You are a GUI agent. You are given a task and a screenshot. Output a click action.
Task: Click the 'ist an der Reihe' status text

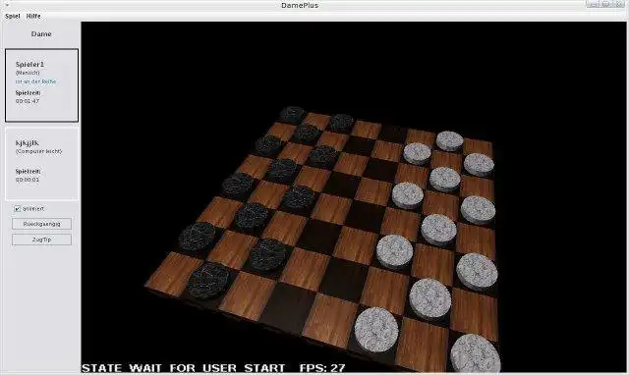[x=35, y=81]
